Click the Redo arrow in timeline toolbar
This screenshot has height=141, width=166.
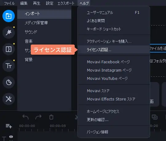click(x=38, y=117)
